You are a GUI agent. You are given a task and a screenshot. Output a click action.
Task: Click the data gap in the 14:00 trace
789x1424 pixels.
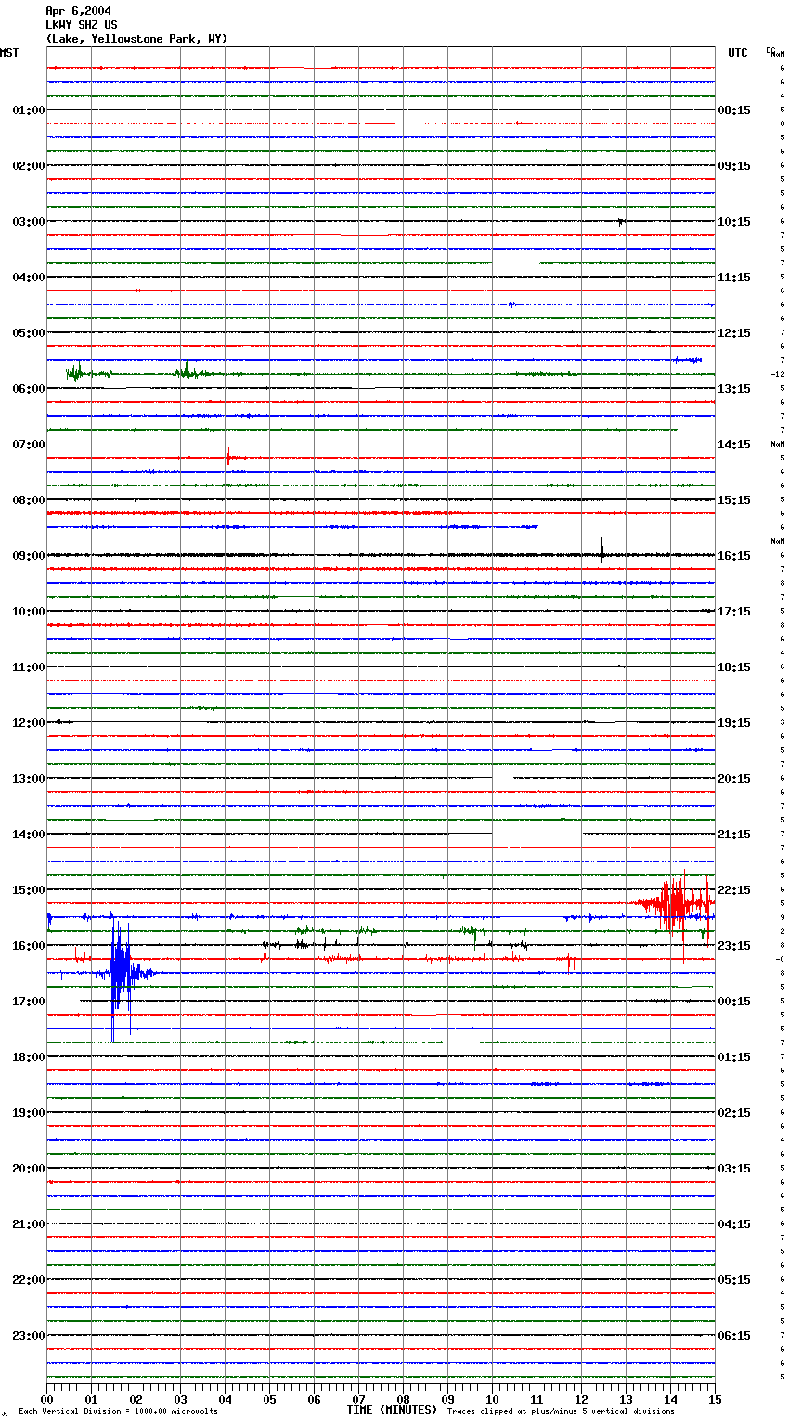coord(537,834)
